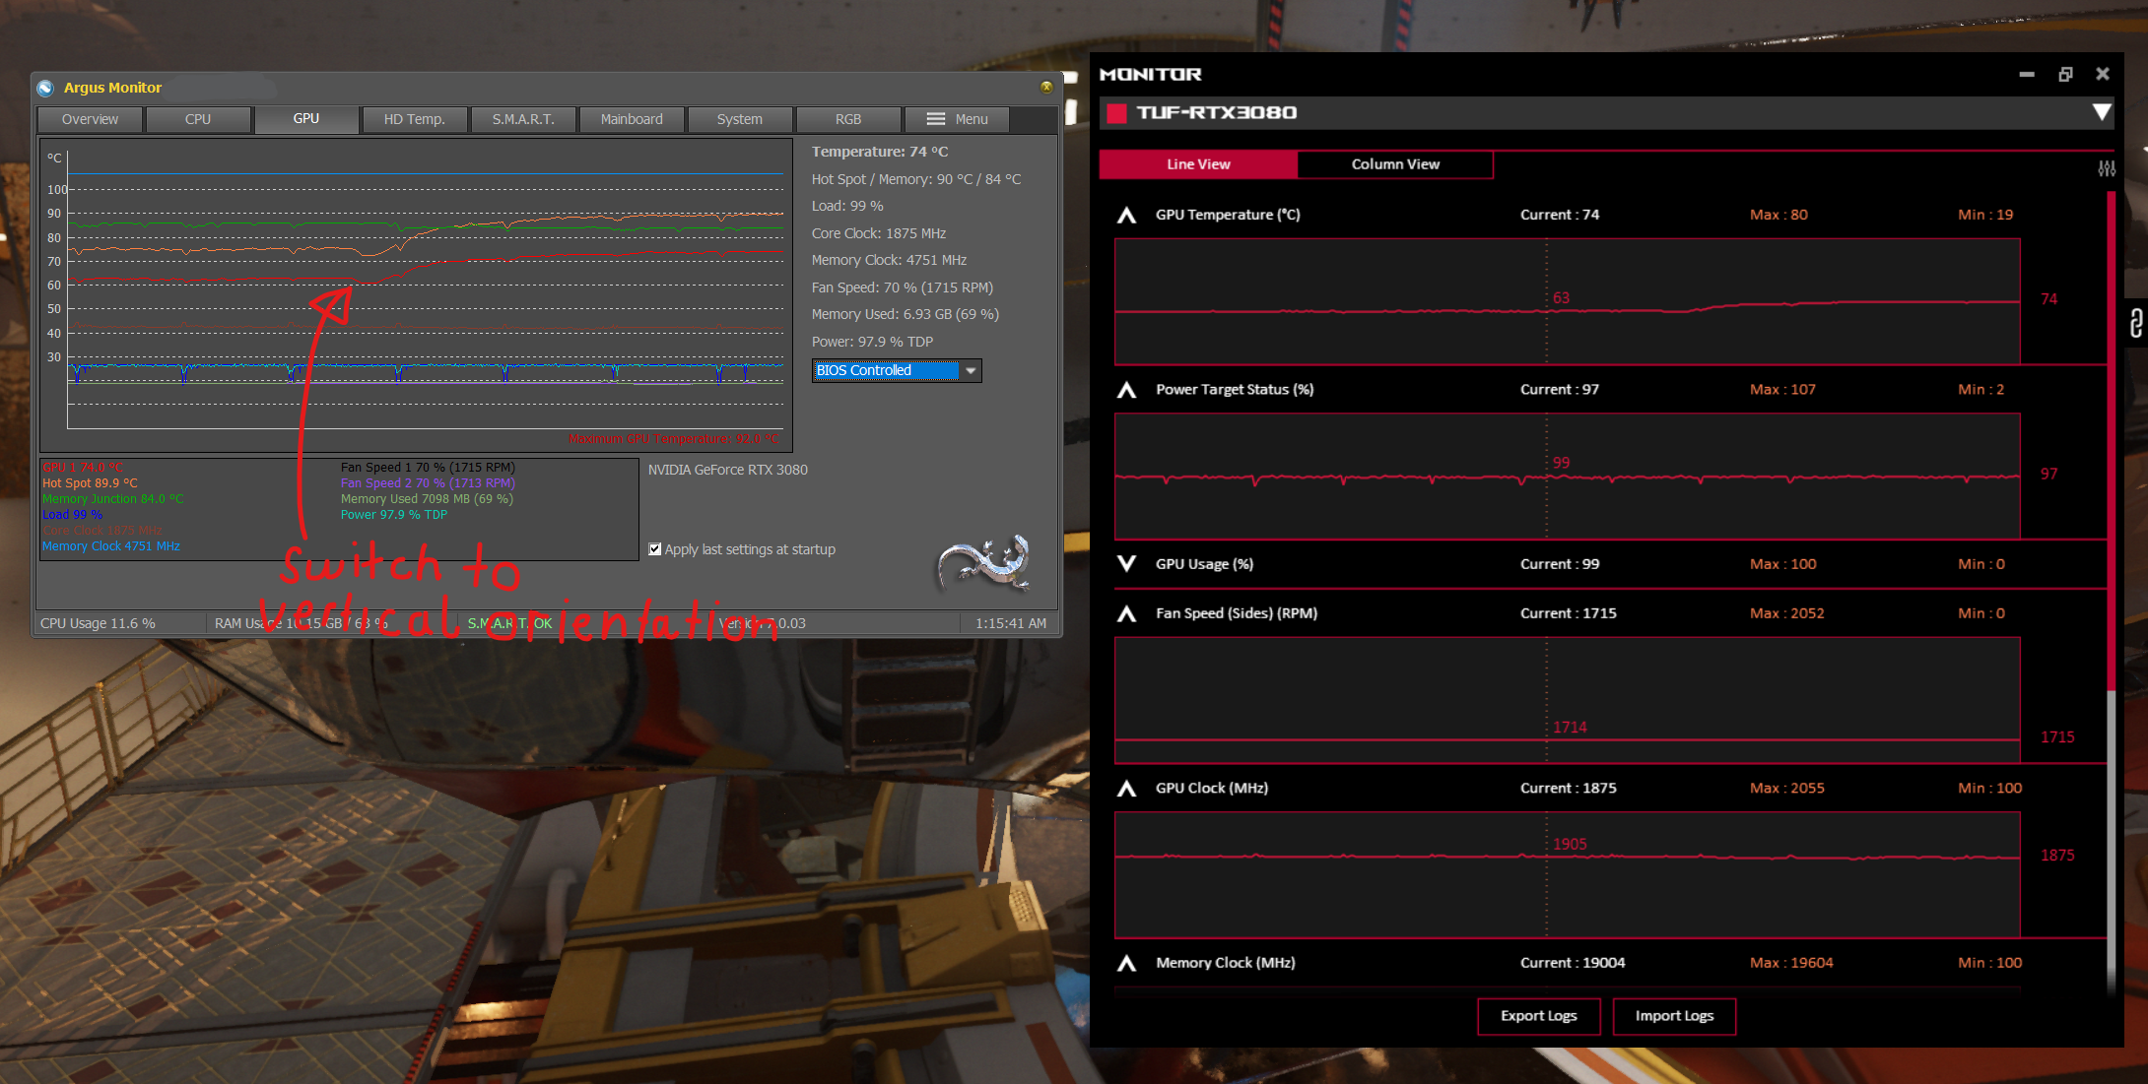Viewport: 2148px width, 1084px height.
Task: Click inside the Fan Speed line graph
Action: [x=1567, y=700]
